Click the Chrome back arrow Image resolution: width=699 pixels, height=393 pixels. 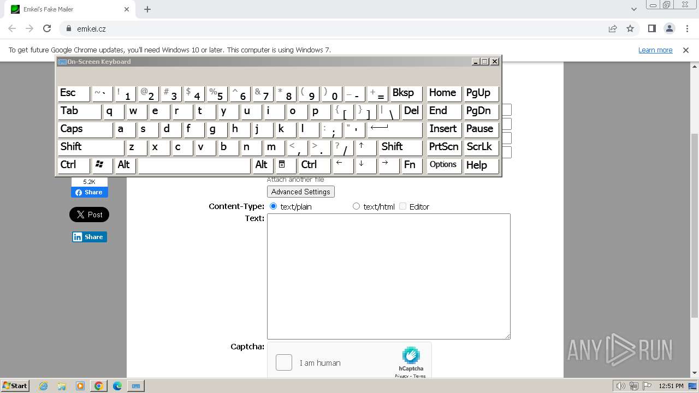[x=12, y=28]
